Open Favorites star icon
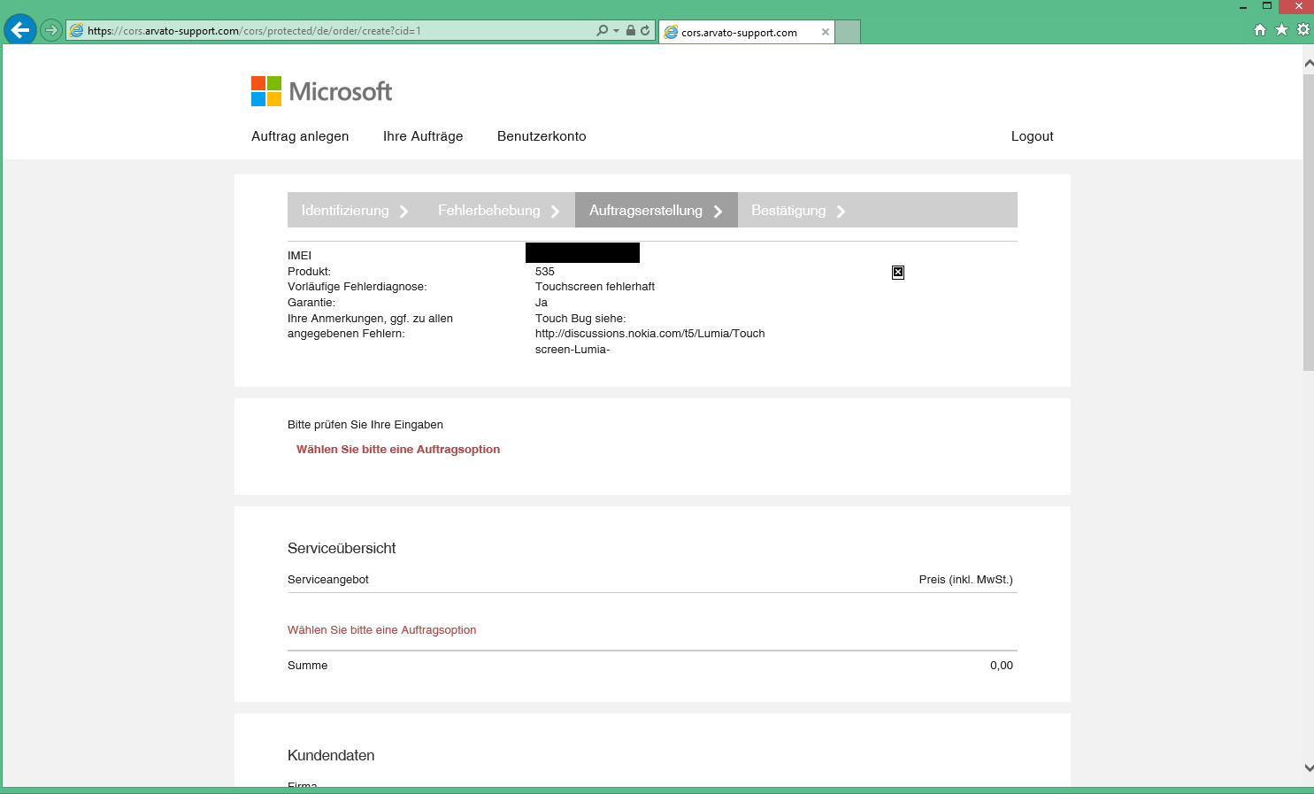1314x794 pixels. (1281, 30)
